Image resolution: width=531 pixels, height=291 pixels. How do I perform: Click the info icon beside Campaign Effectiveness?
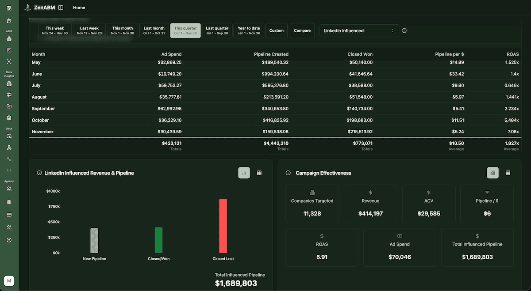(288, 173)
